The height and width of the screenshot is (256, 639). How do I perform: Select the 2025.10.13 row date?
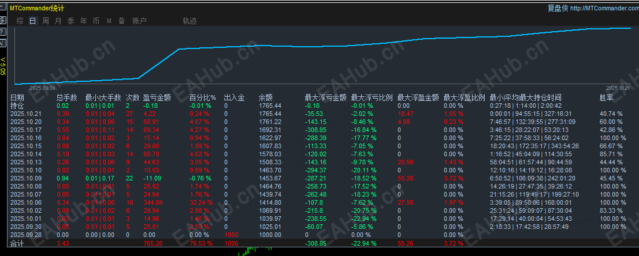tap(25, 162)
